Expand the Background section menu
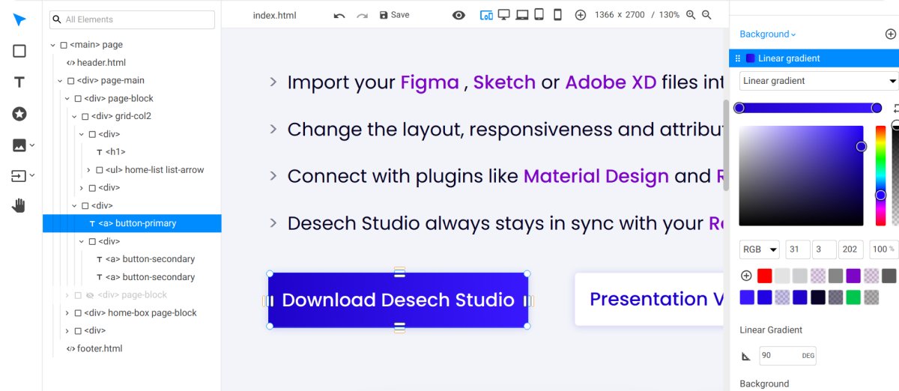 tap(768, 34)
